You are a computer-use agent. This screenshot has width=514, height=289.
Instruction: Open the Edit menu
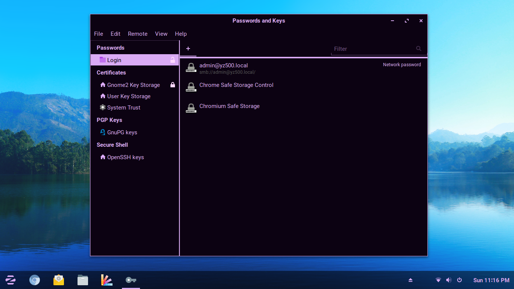point(116,34)
